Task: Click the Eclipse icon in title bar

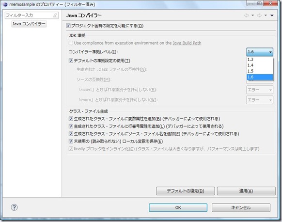Action: coord(5,4)
